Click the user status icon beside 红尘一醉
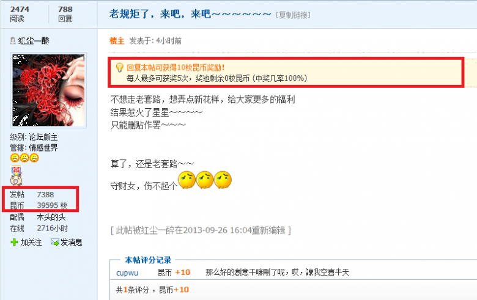 coord(13,41)
